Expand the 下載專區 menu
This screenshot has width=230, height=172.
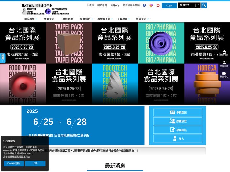tap(124, 19)
